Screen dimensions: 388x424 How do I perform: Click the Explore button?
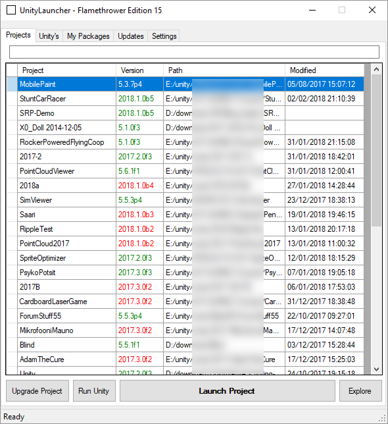point(360,390)
